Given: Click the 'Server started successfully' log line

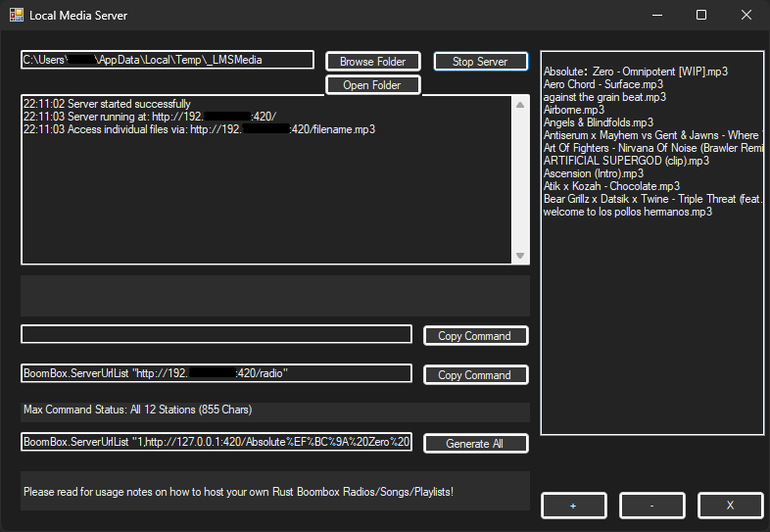Looking at the screenshot, I should tap(107, 104).
